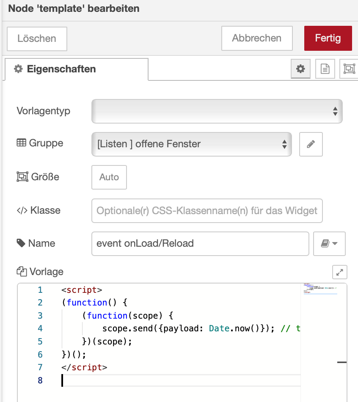Open the Gruppe selection dropdown

pyautogui.click(x=191, y=144)
